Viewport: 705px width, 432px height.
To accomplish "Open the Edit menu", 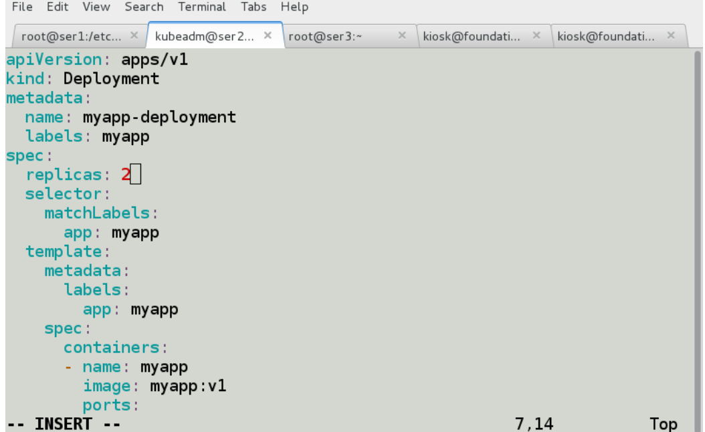I will (x=58, y=7).
